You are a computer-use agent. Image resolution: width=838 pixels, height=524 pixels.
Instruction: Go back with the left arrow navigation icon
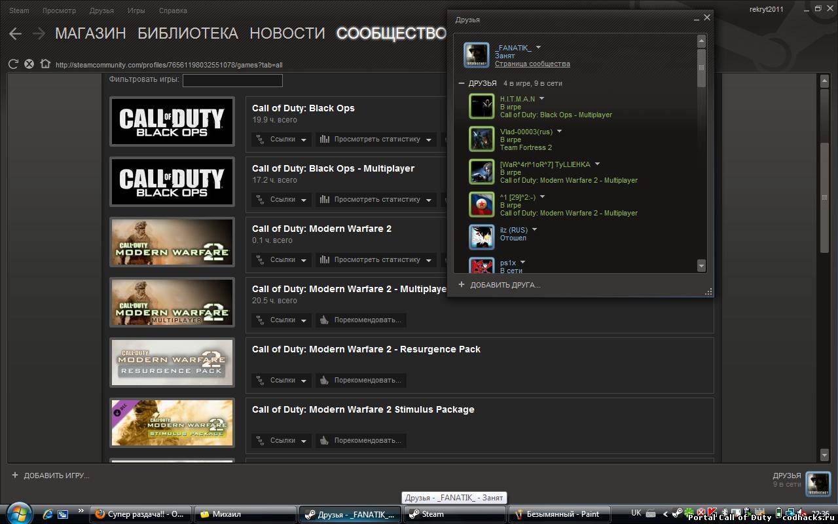16,33
